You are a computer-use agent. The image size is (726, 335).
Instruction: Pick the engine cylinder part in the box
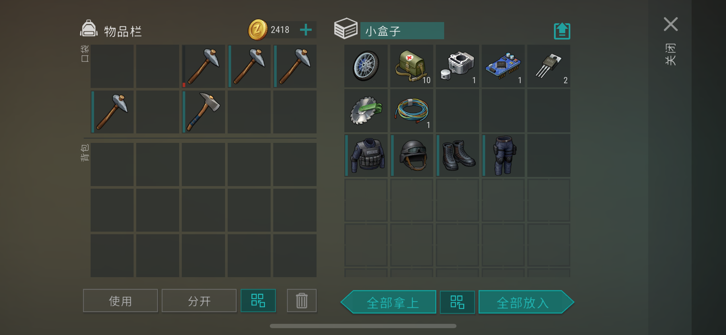[457, 66]
